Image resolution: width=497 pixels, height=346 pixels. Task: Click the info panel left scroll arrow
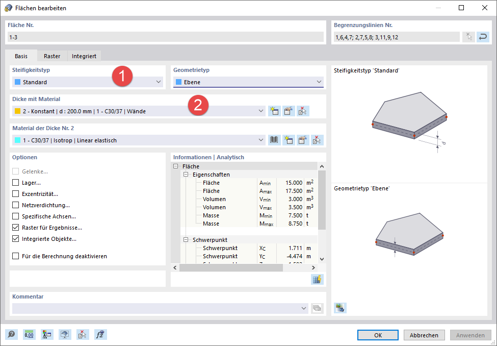click(175, 267)
